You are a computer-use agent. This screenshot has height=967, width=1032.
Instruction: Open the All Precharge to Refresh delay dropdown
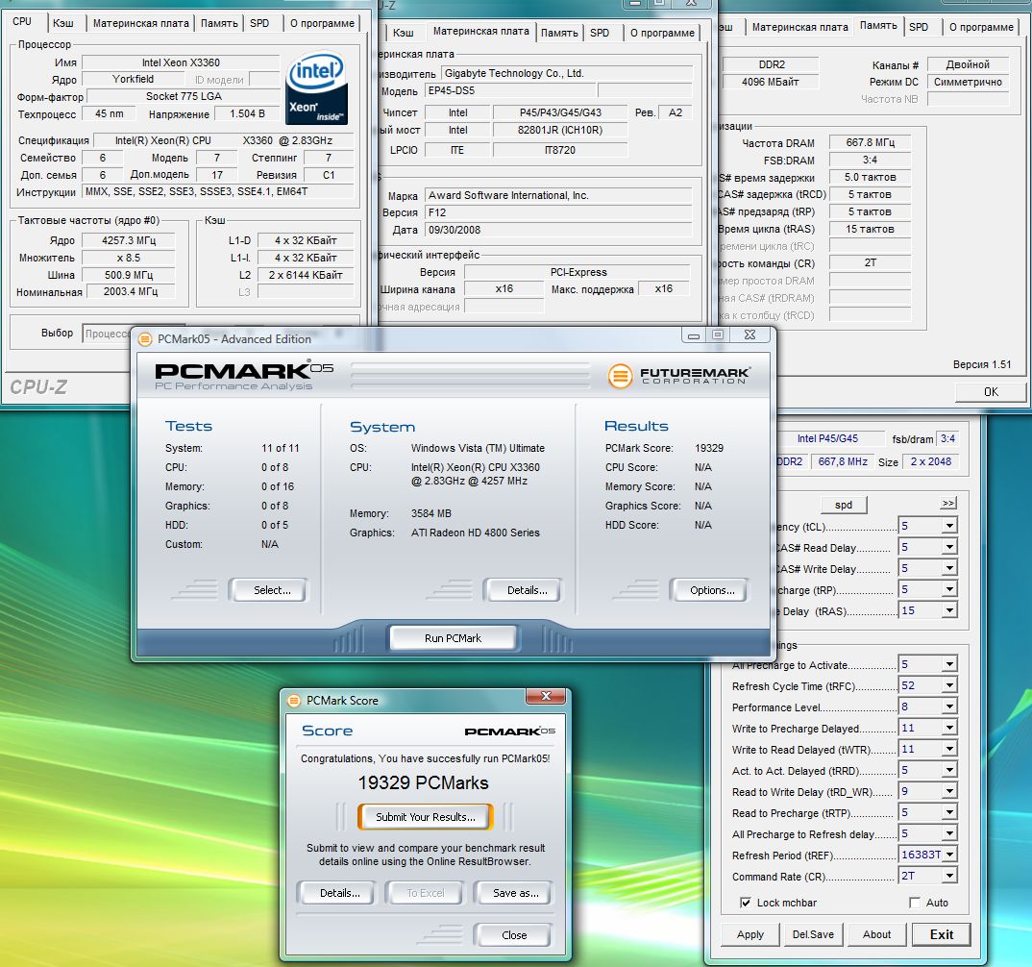pos(949,832)
